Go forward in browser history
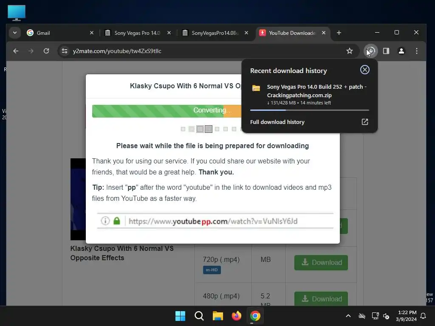Viewport: 435px width, 326px height. [31, 51]
